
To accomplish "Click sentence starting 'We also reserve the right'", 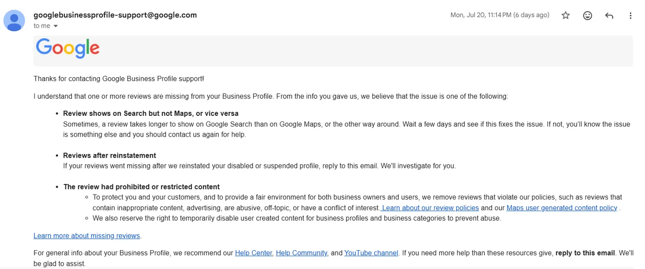I will pos(297,218).
